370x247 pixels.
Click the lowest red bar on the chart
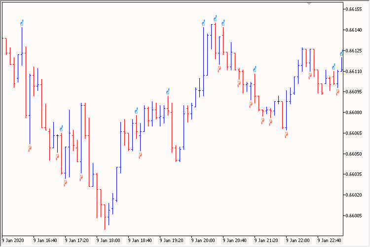pos(105,217)
